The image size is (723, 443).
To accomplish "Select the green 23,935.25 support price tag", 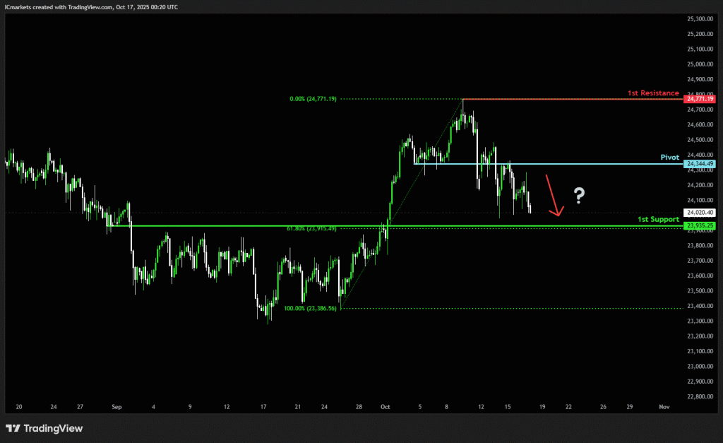I will 700,226.
